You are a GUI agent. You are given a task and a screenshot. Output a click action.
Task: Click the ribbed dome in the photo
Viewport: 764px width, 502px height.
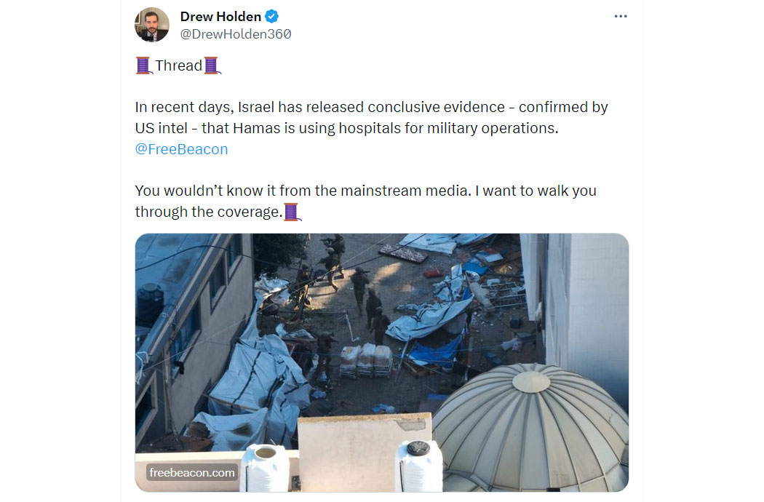(x=531, y=428)
